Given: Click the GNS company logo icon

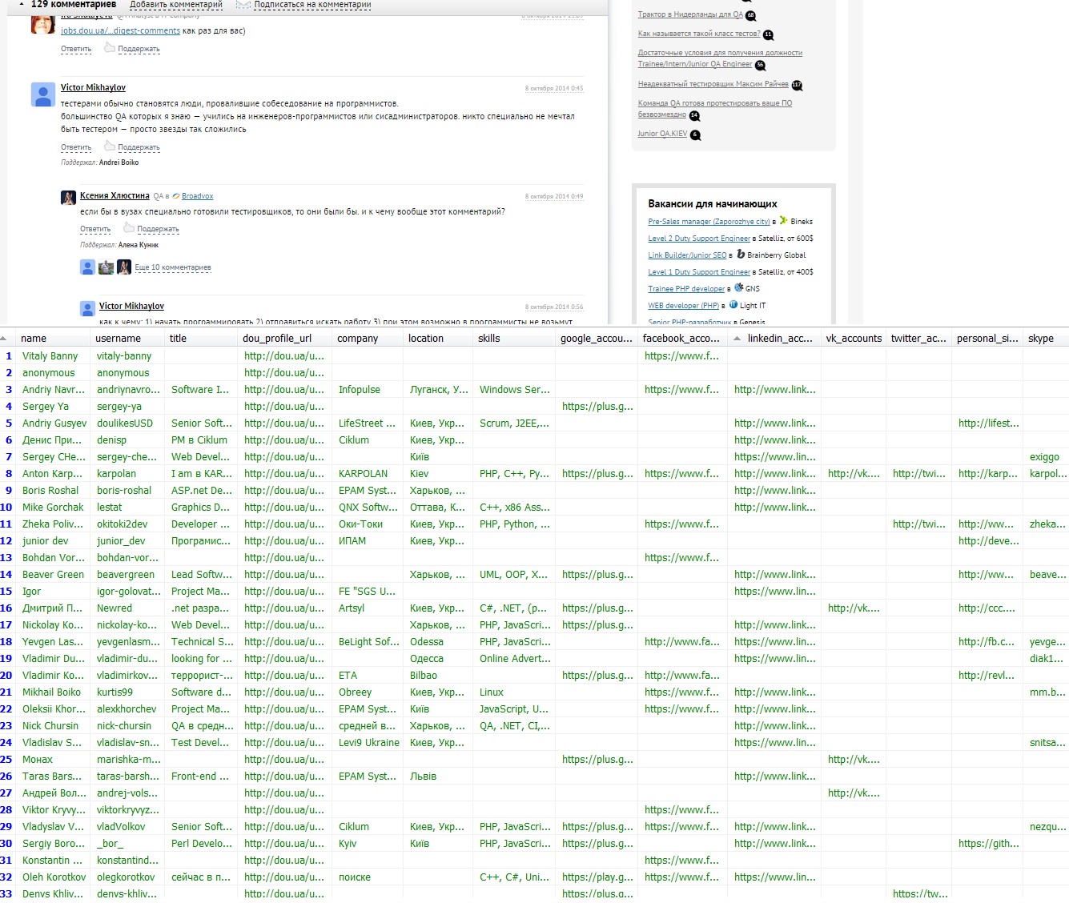Looking at the screenshot, I should (739, 288).
